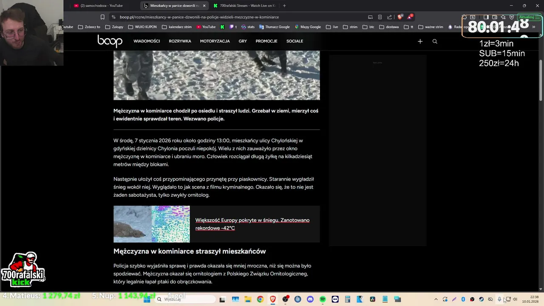Open the stats bookmark
This screenshot has width=544, height=306.
[x=248, y=27]
